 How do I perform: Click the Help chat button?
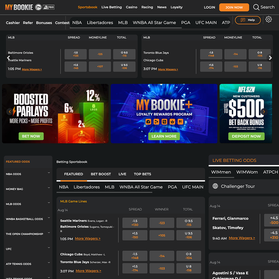(x=248, y=20)
